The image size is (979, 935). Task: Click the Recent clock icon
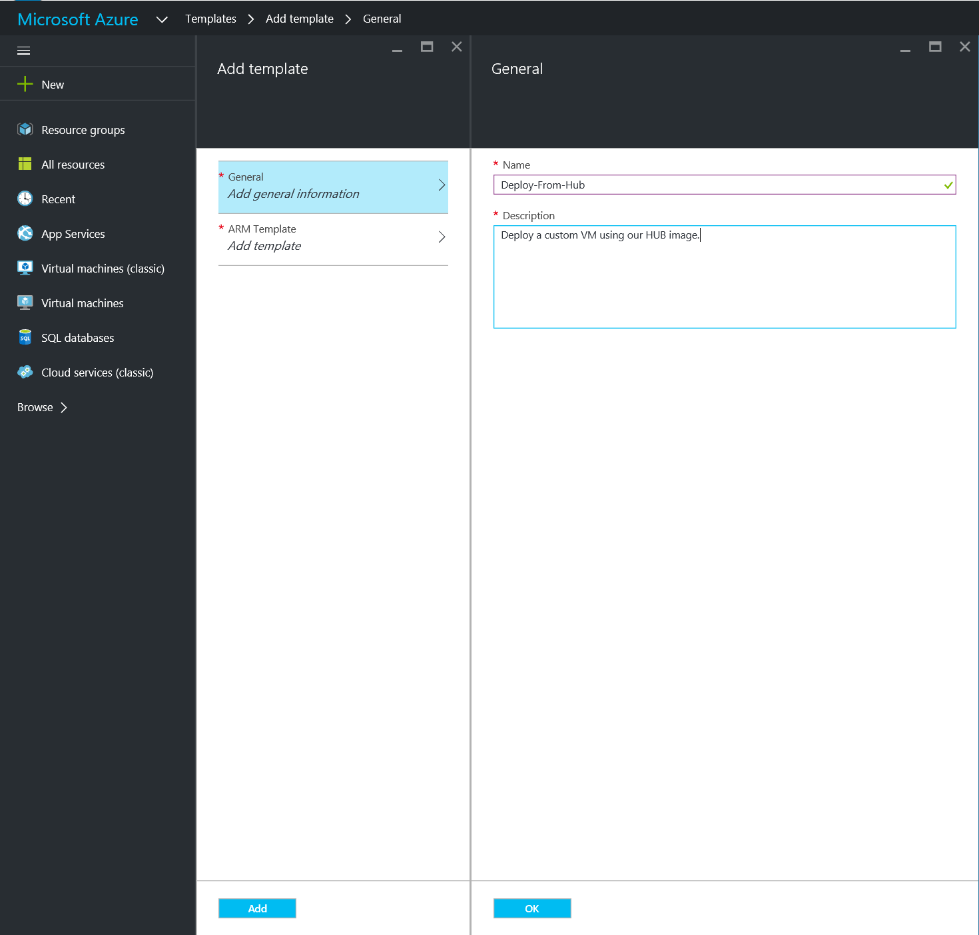pos(25,199)
